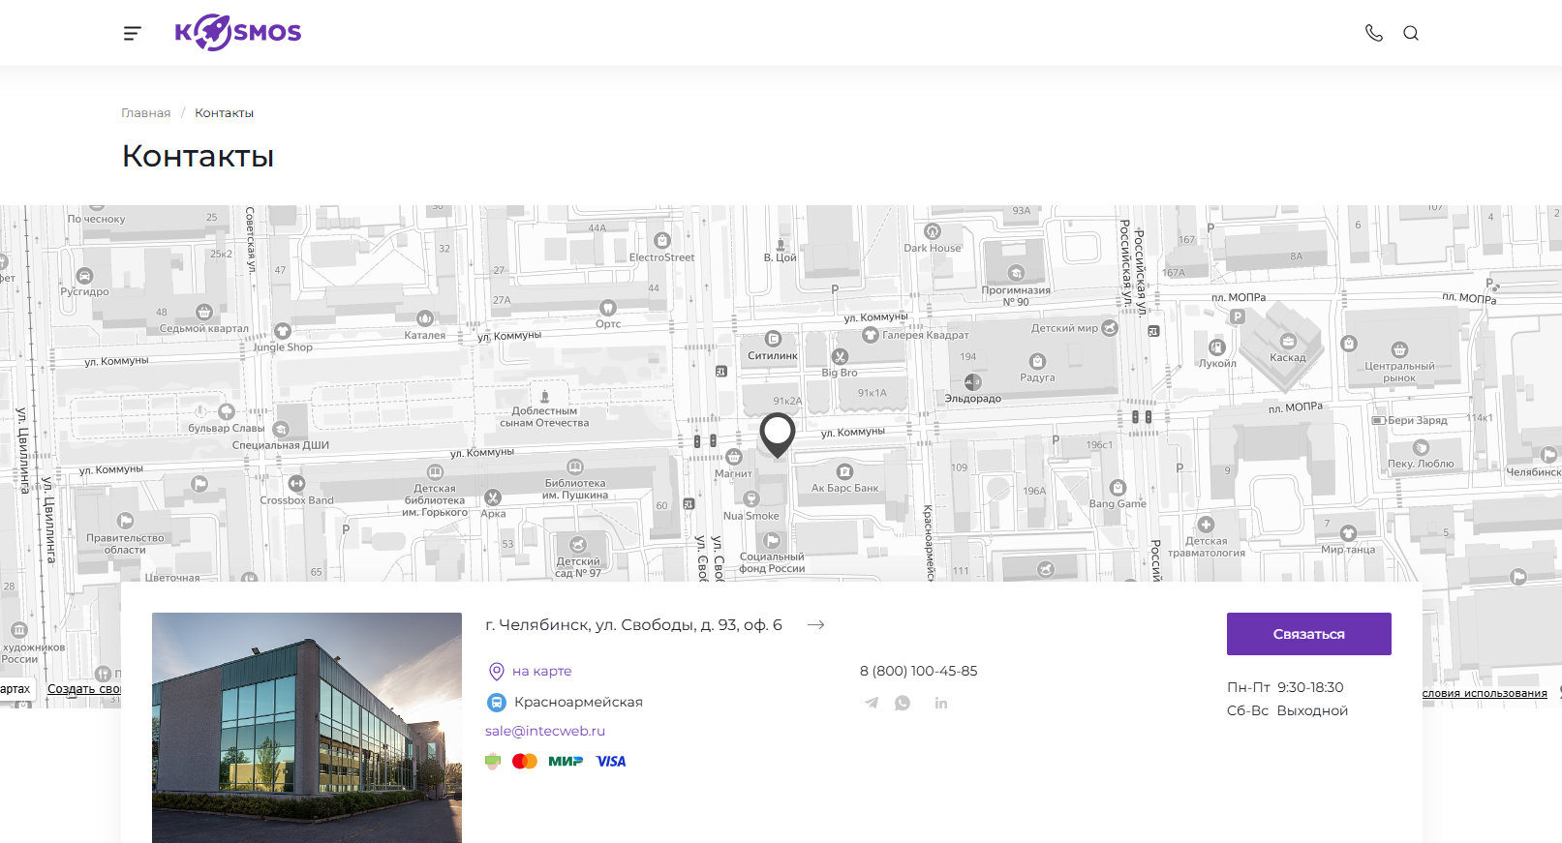Open the "на карте" link

(x=541, y=671)
